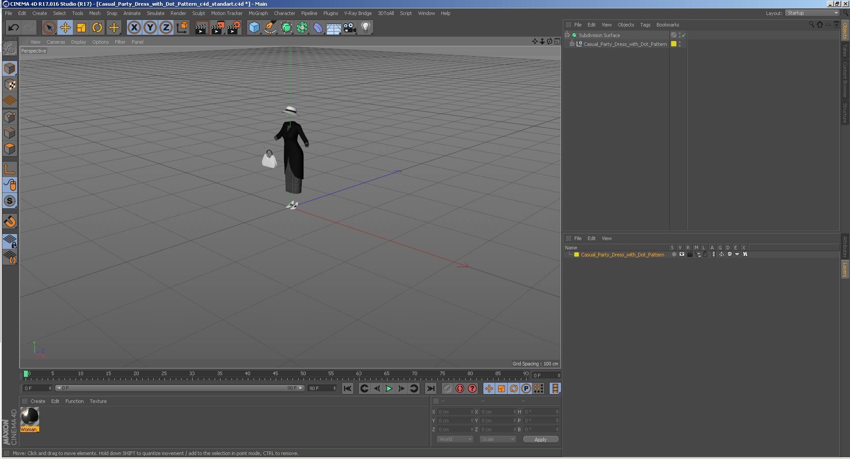This screenshot has width=850, height=459.
Task: Click the preview range slider bar
Action: click(x=180, y=388)
